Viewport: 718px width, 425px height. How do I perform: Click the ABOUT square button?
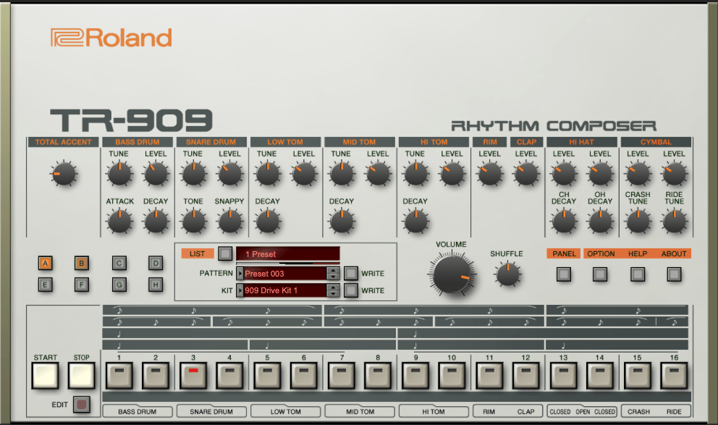tap(674, 274)
